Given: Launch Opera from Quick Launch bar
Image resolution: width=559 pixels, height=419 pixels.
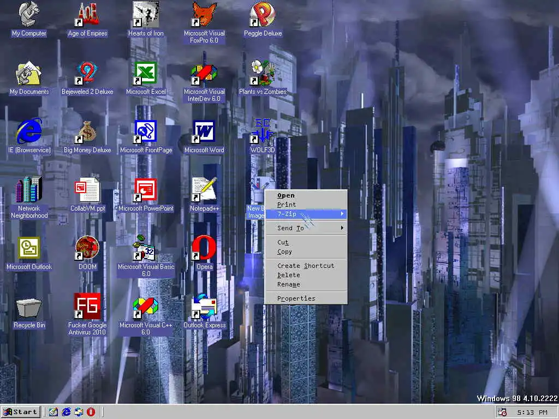Looking at the screenshot, I should tap(91, 412).
